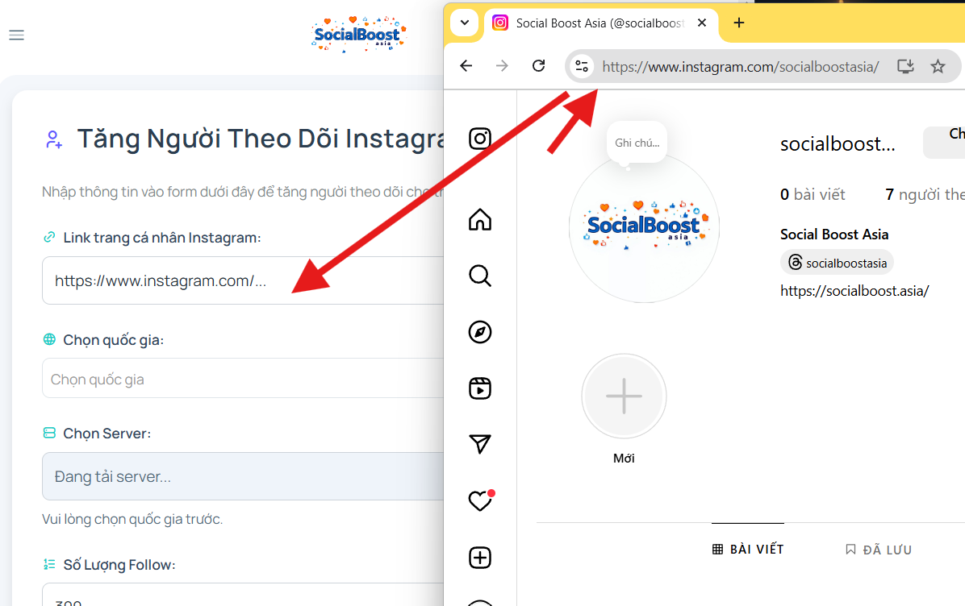Click the Instagram logo in sidebar
The width and height of the screenshot is (965, 606).
[480, 139]
